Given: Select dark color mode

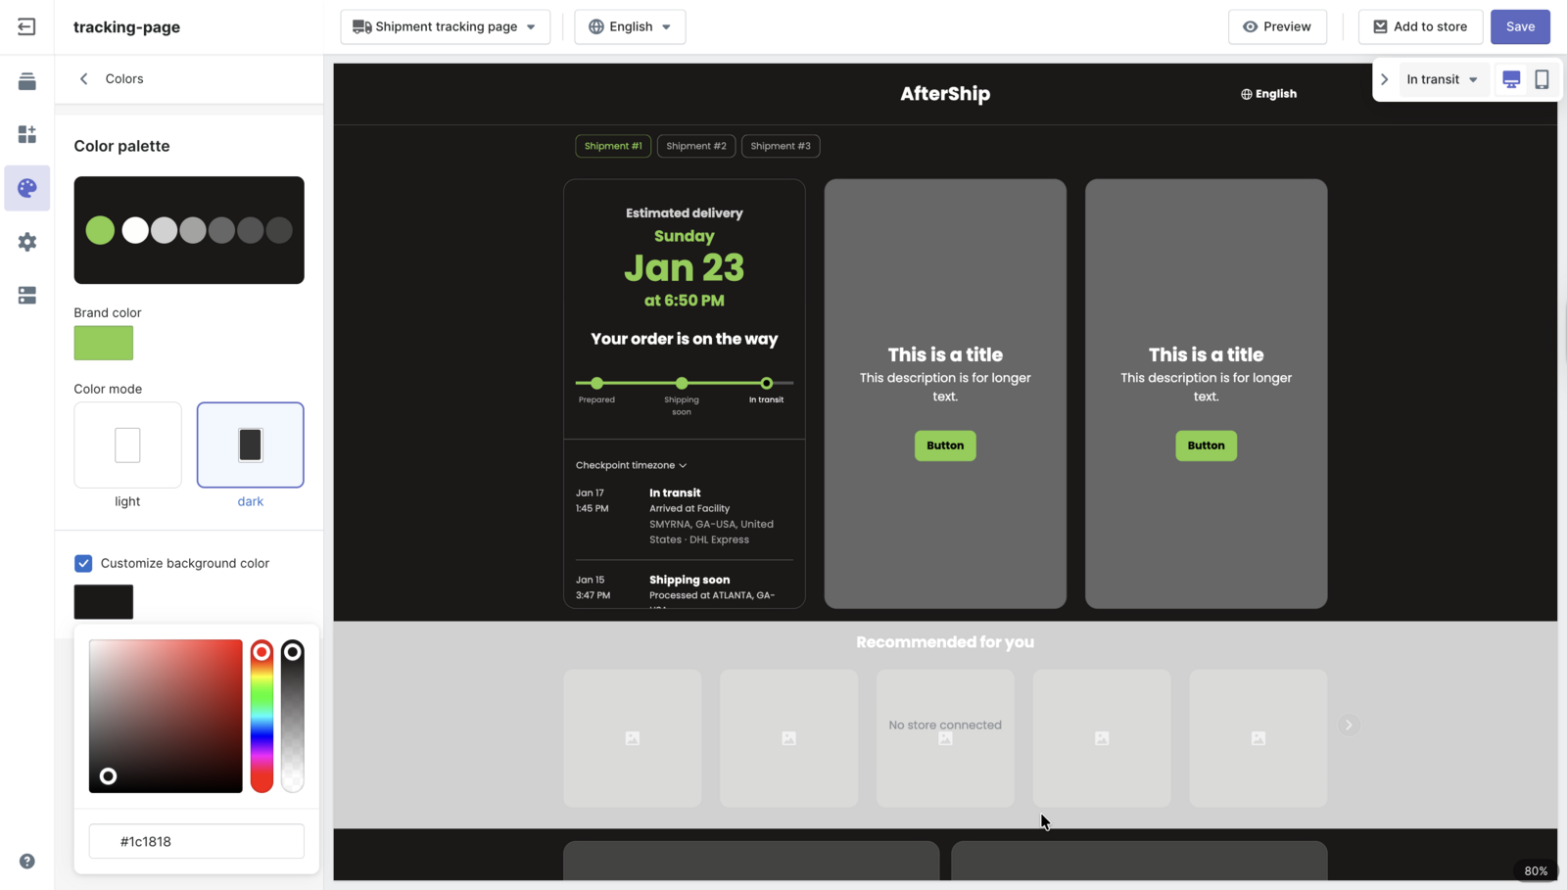Looking at the screenshot, I should [x=251, y=445].
